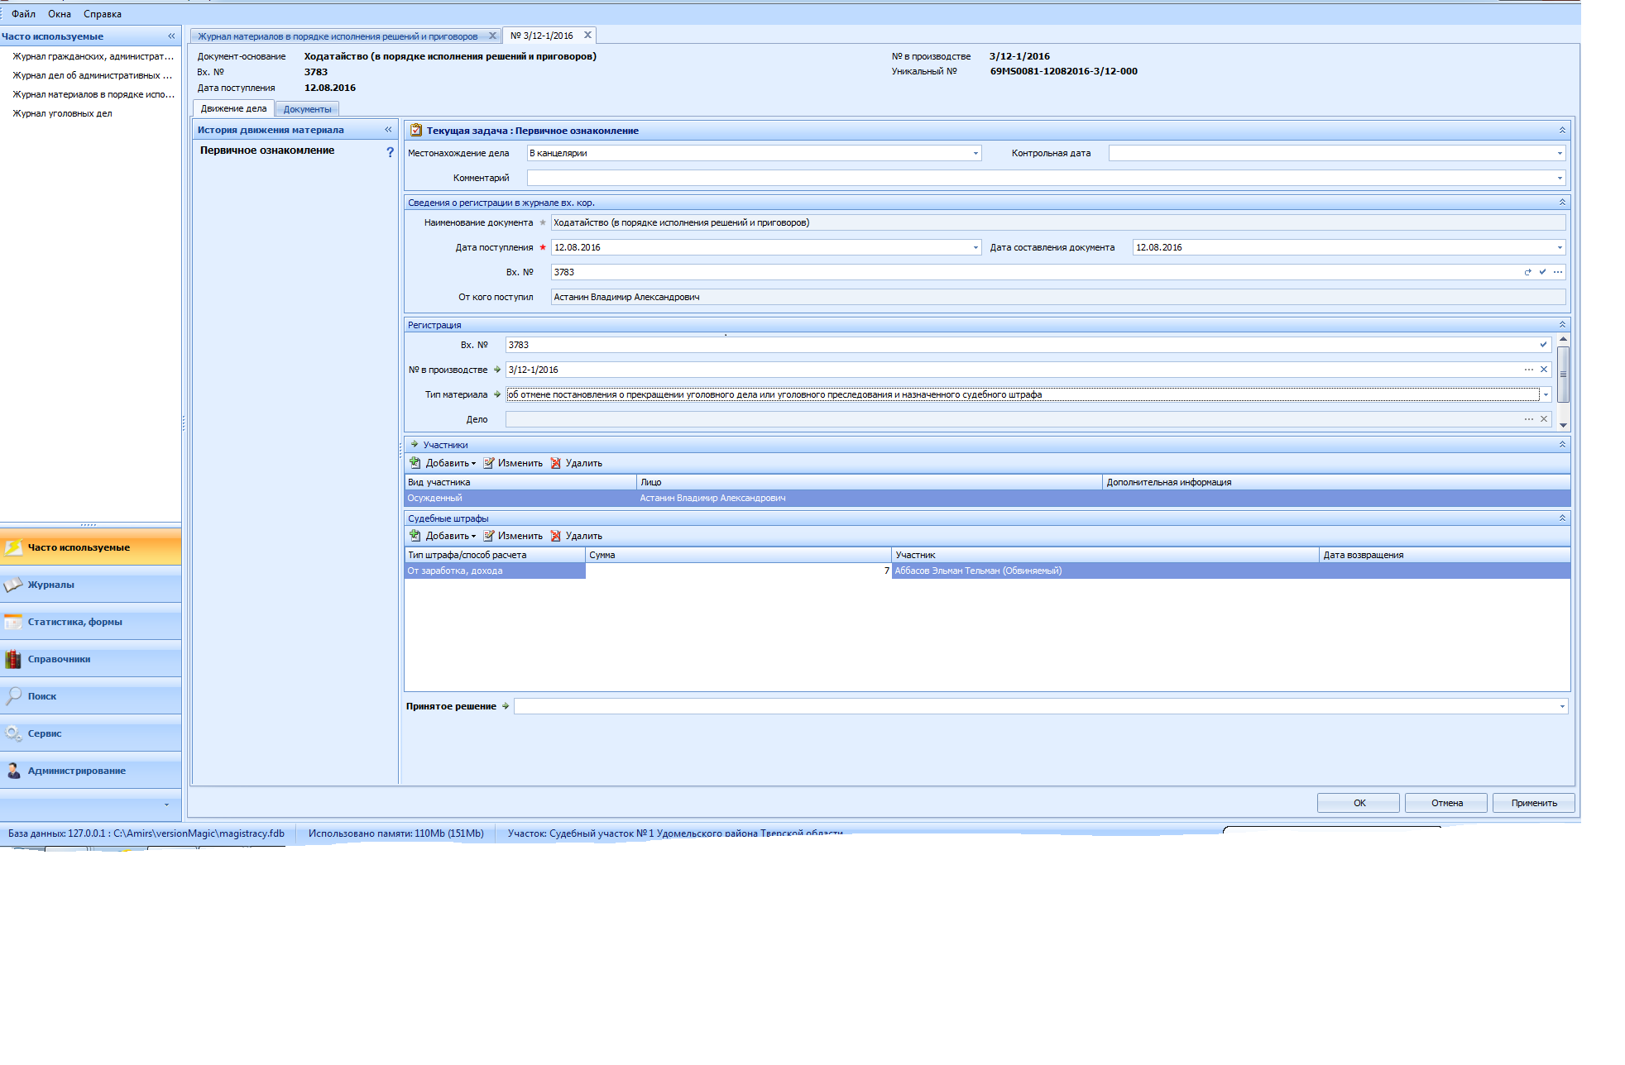The image size is (1625, 1065).
Task: Collapse the Участники section
Action: pyautogui.click(x=1562, y=445)
